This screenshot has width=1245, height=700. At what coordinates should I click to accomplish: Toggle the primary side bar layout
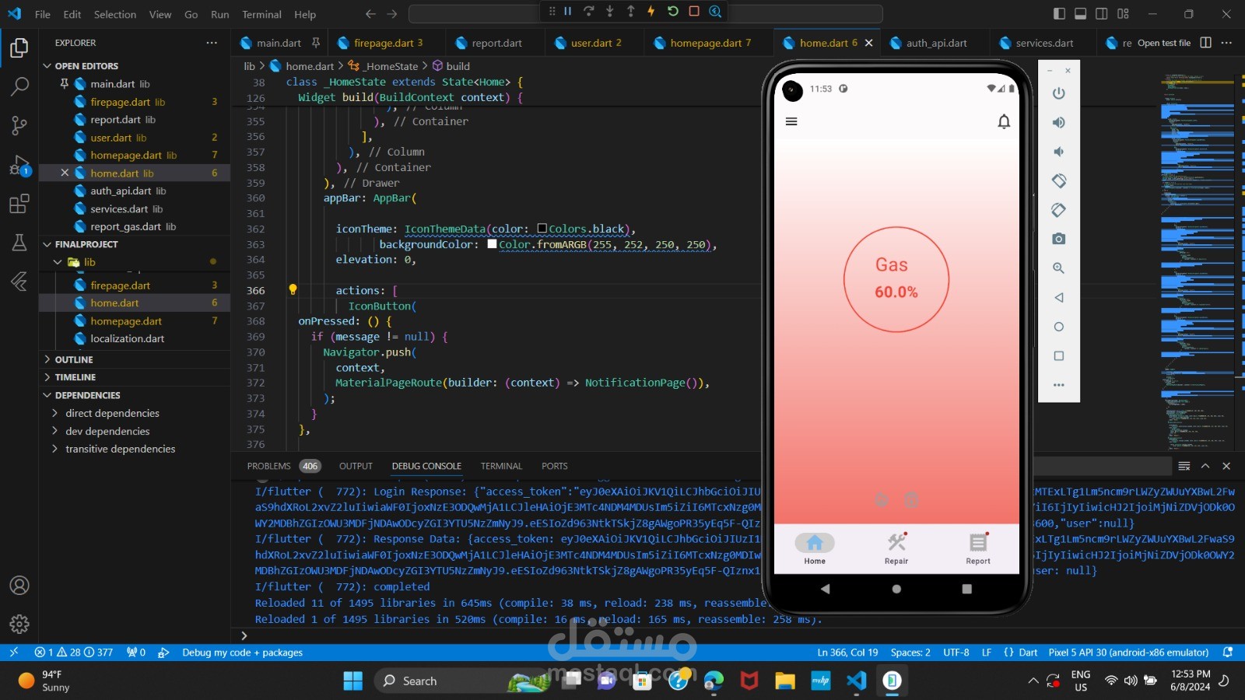click(1059, 14)
